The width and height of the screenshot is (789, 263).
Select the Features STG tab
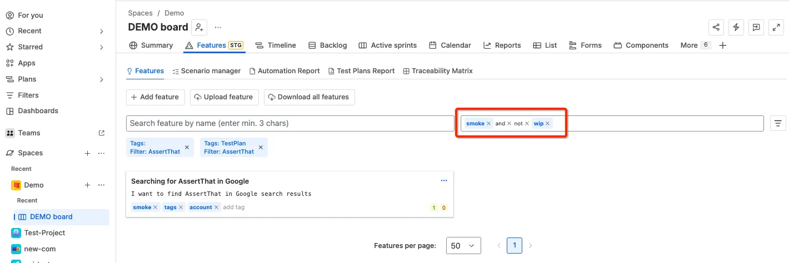(x=214, y=45)
